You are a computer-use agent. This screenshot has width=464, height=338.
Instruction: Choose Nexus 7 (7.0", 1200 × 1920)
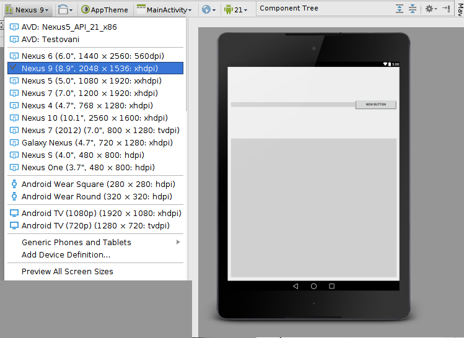click(95, 93)
